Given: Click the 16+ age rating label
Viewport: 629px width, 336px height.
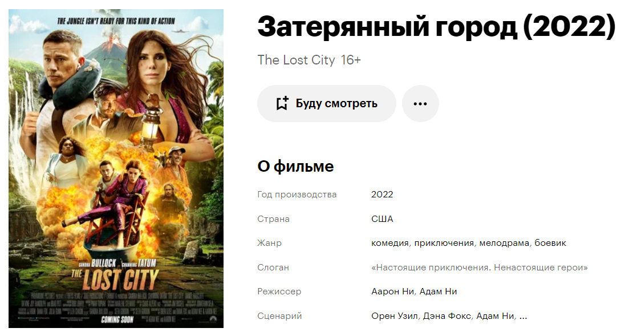Looking at the screenshot, I should pos(351,60).
